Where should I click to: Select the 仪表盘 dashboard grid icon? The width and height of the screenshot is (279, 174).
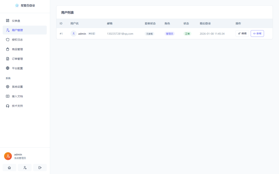[x=8, y=20]
